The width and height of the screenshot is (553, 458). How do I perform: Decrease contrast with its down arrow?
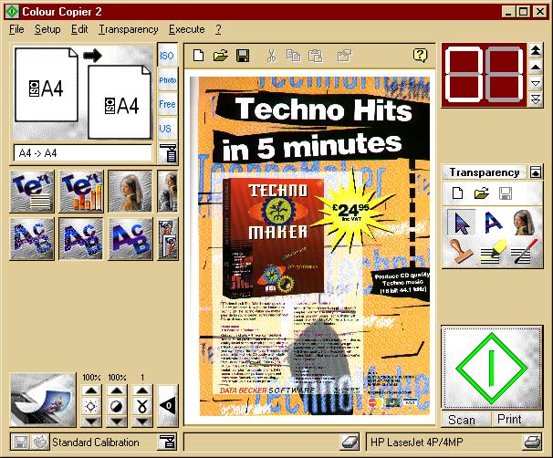(117, 421)
